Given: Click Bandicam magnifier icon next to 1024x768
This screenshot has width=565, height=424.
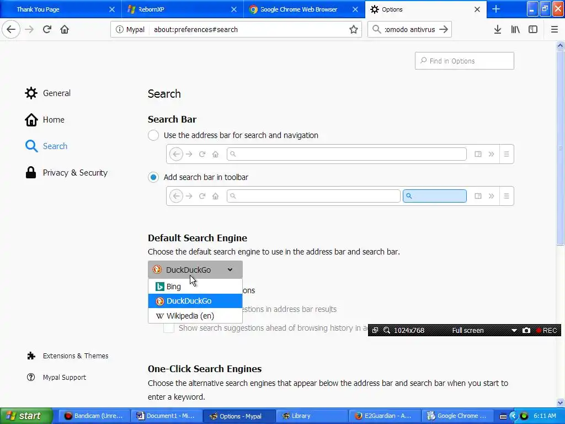Looking at the screenshot, I should pyautogui.click(x=387, y=330).
